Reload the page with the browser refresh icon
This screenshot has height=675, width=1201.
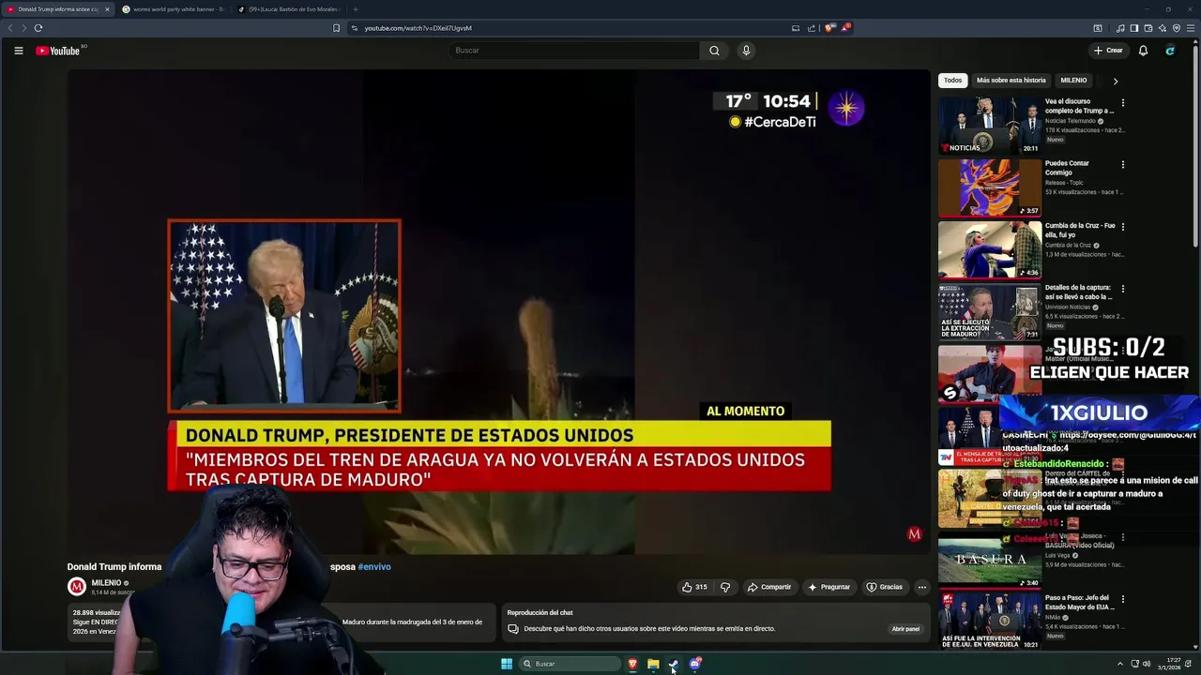[x=38, y=28]
